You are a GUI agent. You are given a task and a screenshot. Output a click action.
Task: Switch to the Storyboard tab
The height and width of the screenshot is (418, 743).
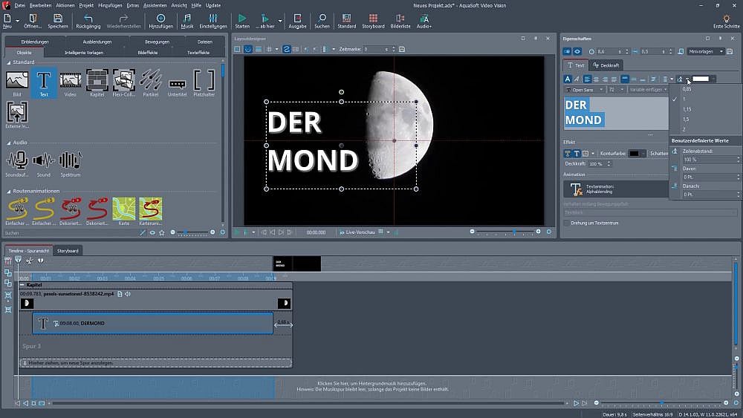pyautogui.click(x=68, y=251)
